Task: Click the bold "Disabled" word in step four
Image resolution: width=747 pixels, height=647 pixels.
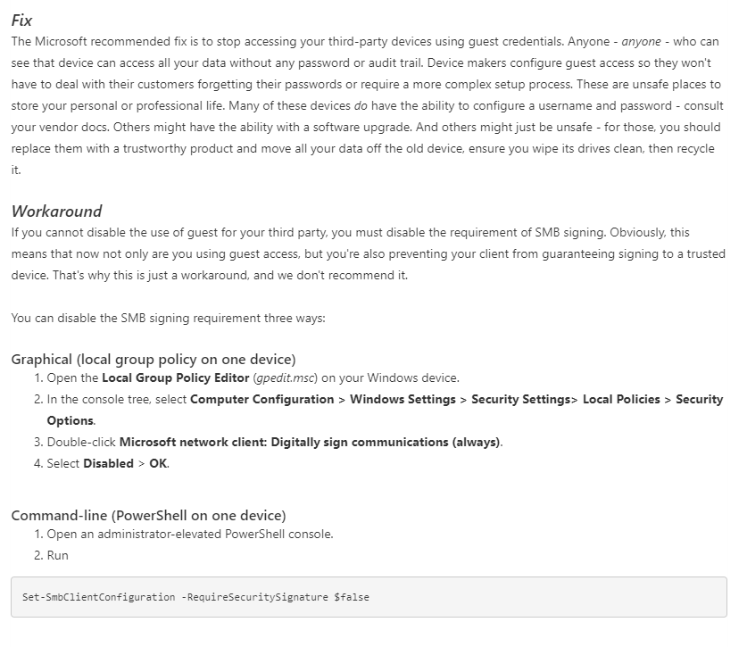Action: point(107,463)
